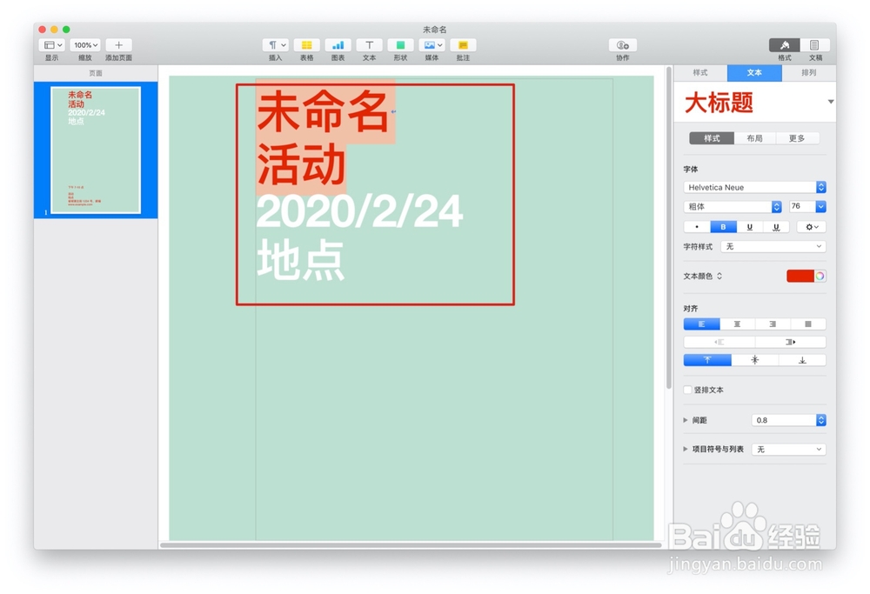
Task: Click the 添加页面 add page icon
Action: click(117, 45)
